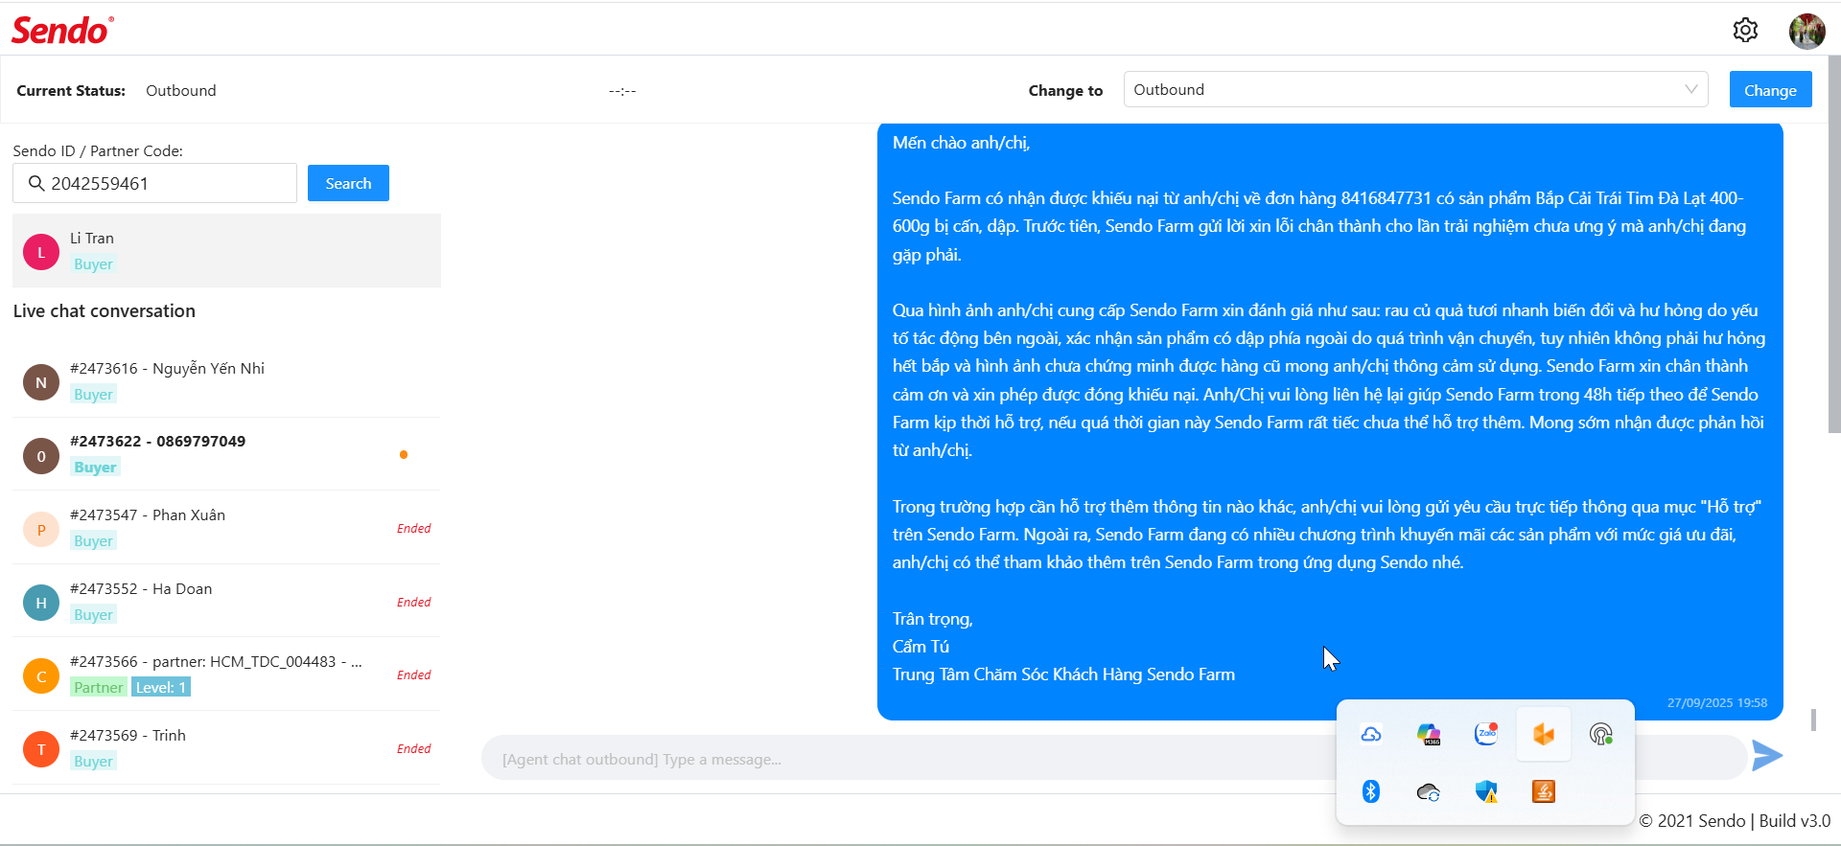Click the N avatar of Nguyễn Yến Nhi
1841x846 pixels.
coord(41,382)
